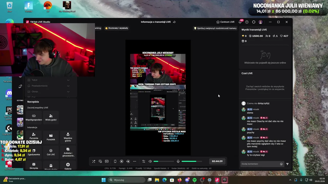Screen dimensions: 328x184
Task: Open the Zgadywanka guessing tool
Action: [34, 152]
